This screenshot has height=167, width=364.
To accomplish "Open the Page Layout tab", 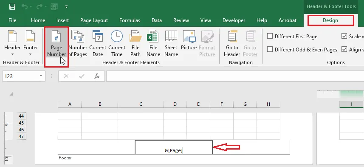I will coord(94,20).
